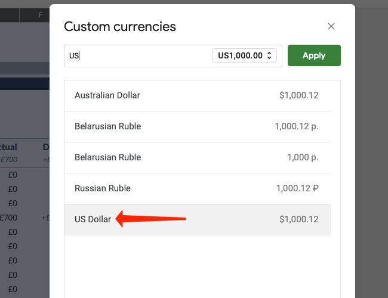Focus the currency search text field
This screenshot has height=298, width=388.
click(x=138, y=55)
